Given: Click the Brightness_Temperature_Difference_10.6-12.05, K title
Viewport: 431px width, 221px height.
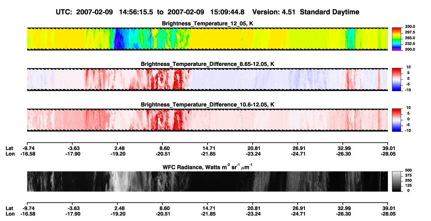Looking at the screenshot, I should 208,104.
